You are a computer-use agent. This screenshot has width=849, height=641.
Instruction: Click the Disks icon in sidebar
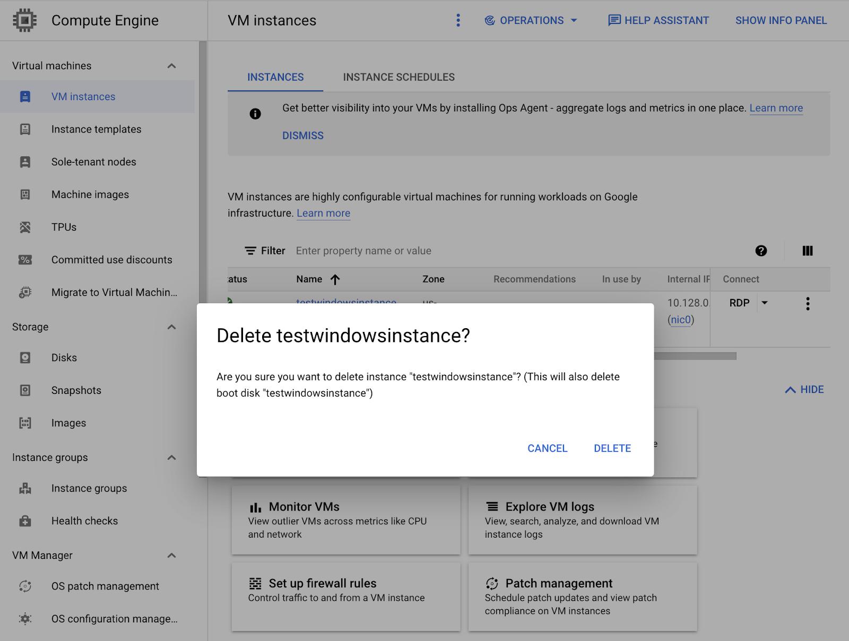(25, 358)
